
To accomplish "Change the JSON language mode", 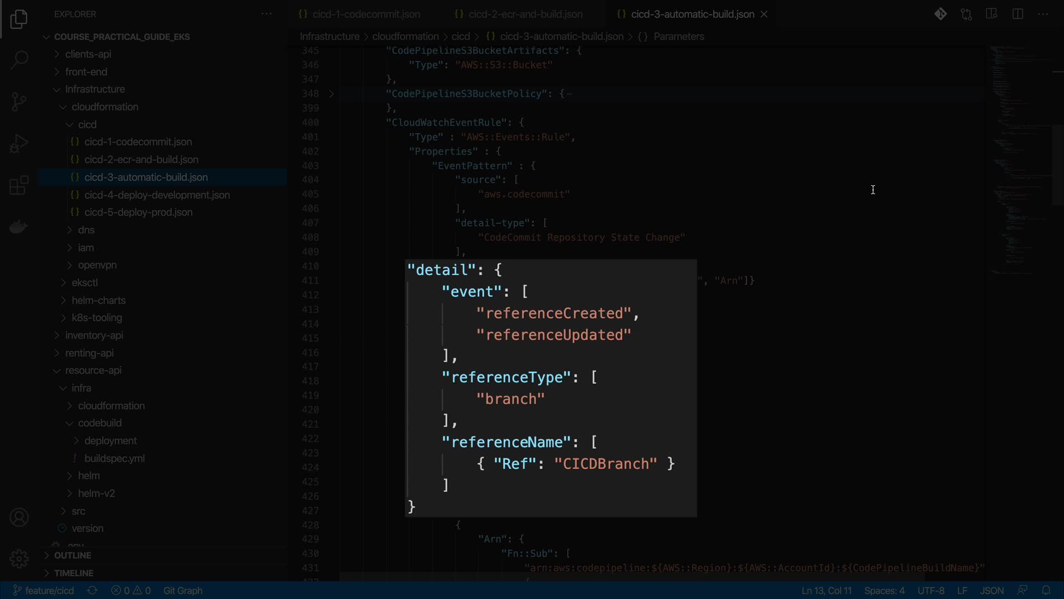I will point(991,590).
